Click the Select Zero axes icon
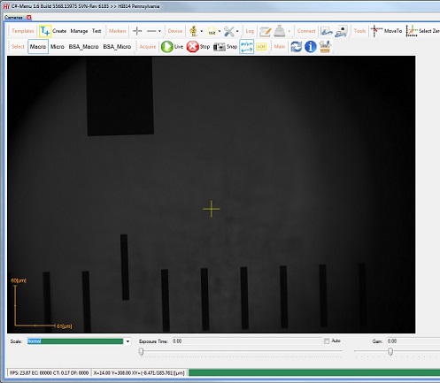This screenshot has width=440, height=383. (x=412, y=31)
